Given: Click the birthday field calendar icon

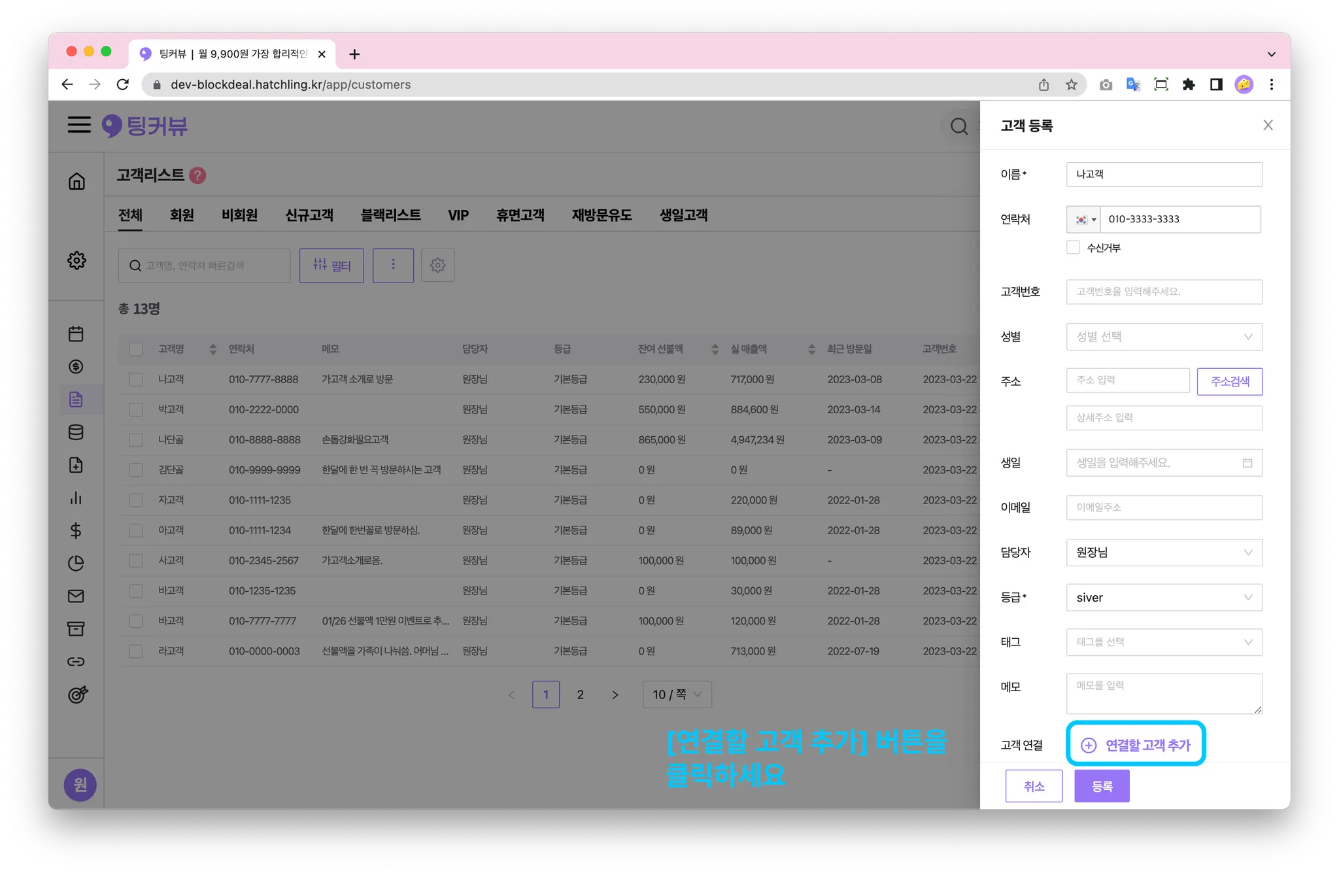Looking at the screenshot, I should (x=1247, y=463).
